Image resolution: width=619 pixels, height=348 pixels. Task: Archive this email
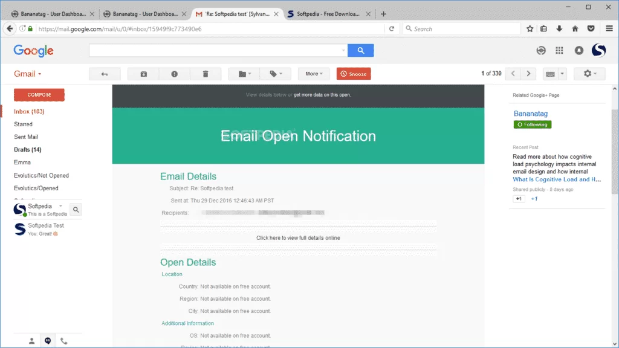pyautogui.click(x=143, y=74)
